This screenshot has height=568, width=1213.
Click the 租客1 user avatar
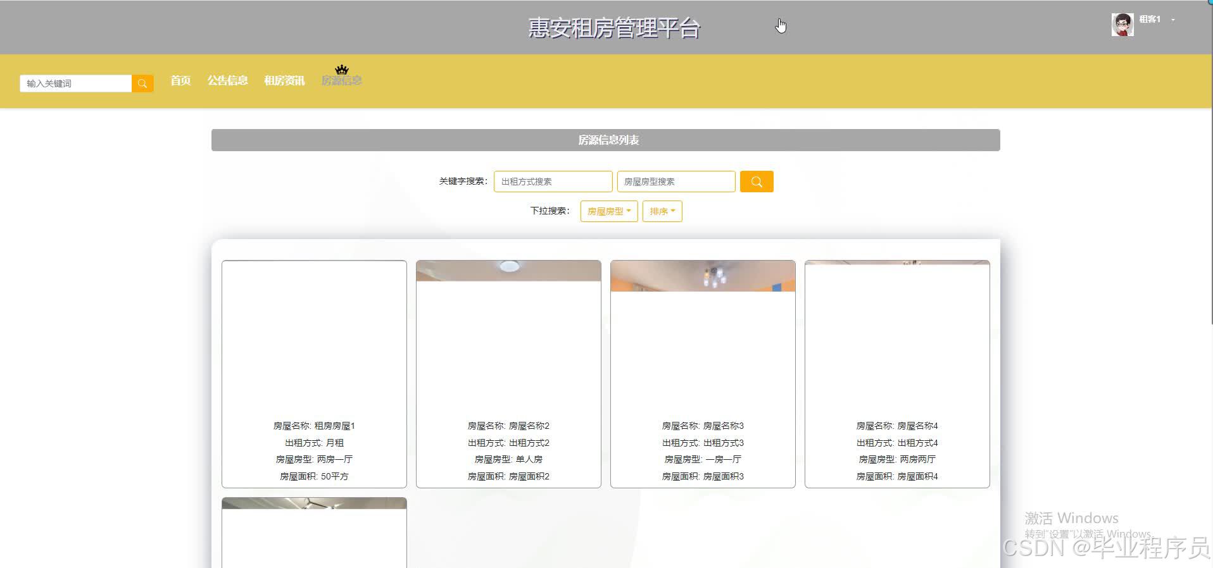[x=1122, y=25]
